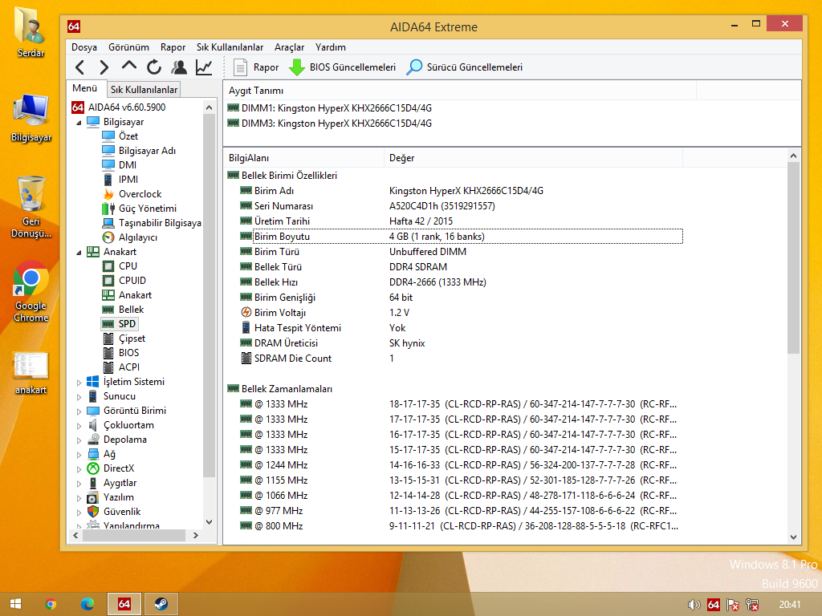Collapse the Bilgisayar tree node
The width and height of the screenshot is (822, 616).
[79, 122]
